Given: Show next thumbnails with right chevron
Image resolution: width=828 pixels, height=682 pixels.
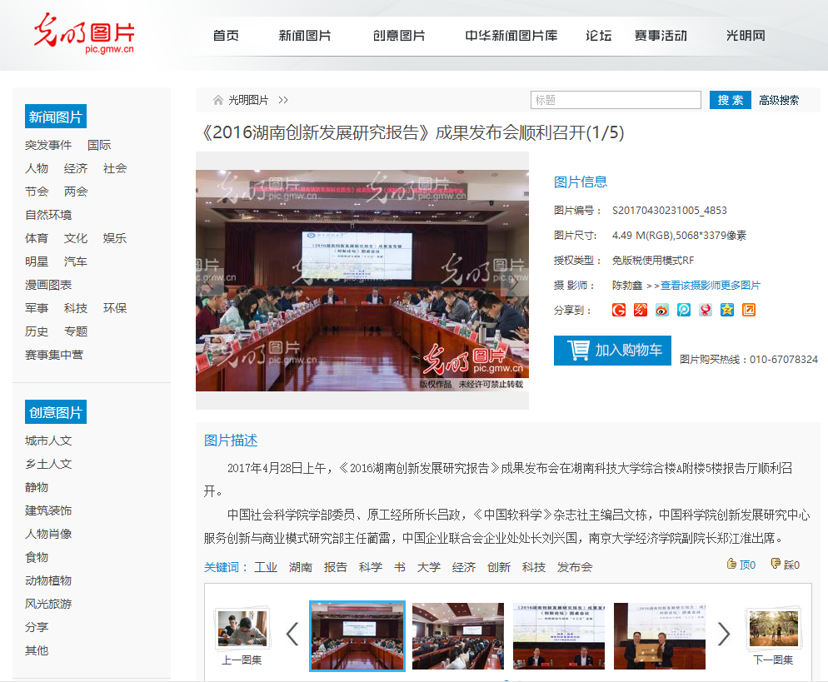Looking at the screenshot, I should coord(723,635).
